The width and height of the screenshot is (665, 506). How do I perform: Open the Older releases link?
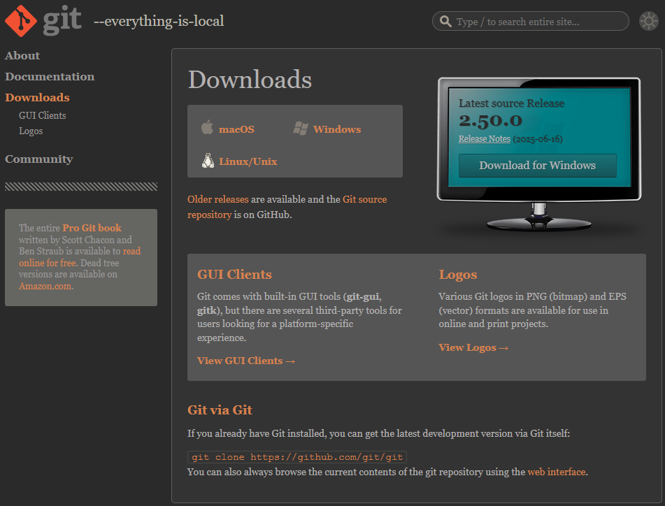[x=218, y=199]
